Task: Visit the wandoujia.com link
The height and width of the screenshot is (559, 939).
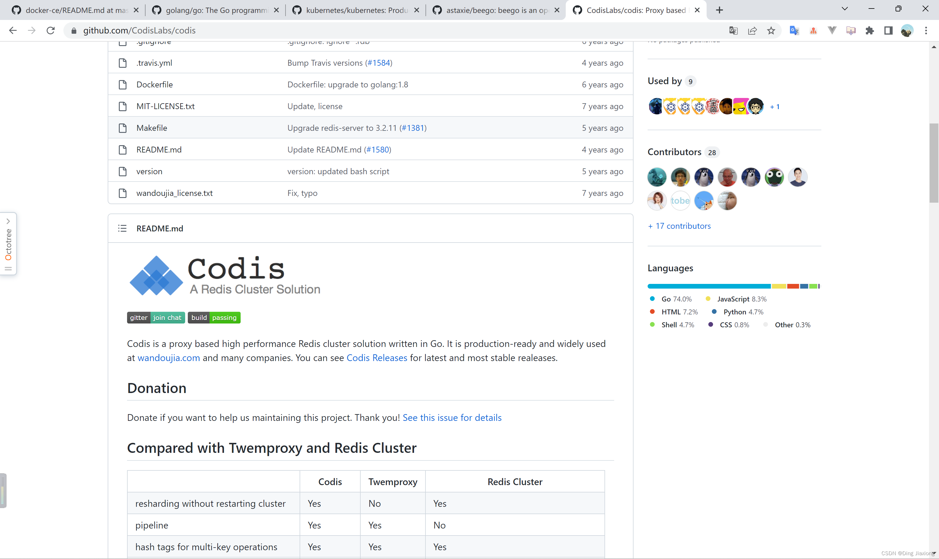Action: [x=169, y=358]
